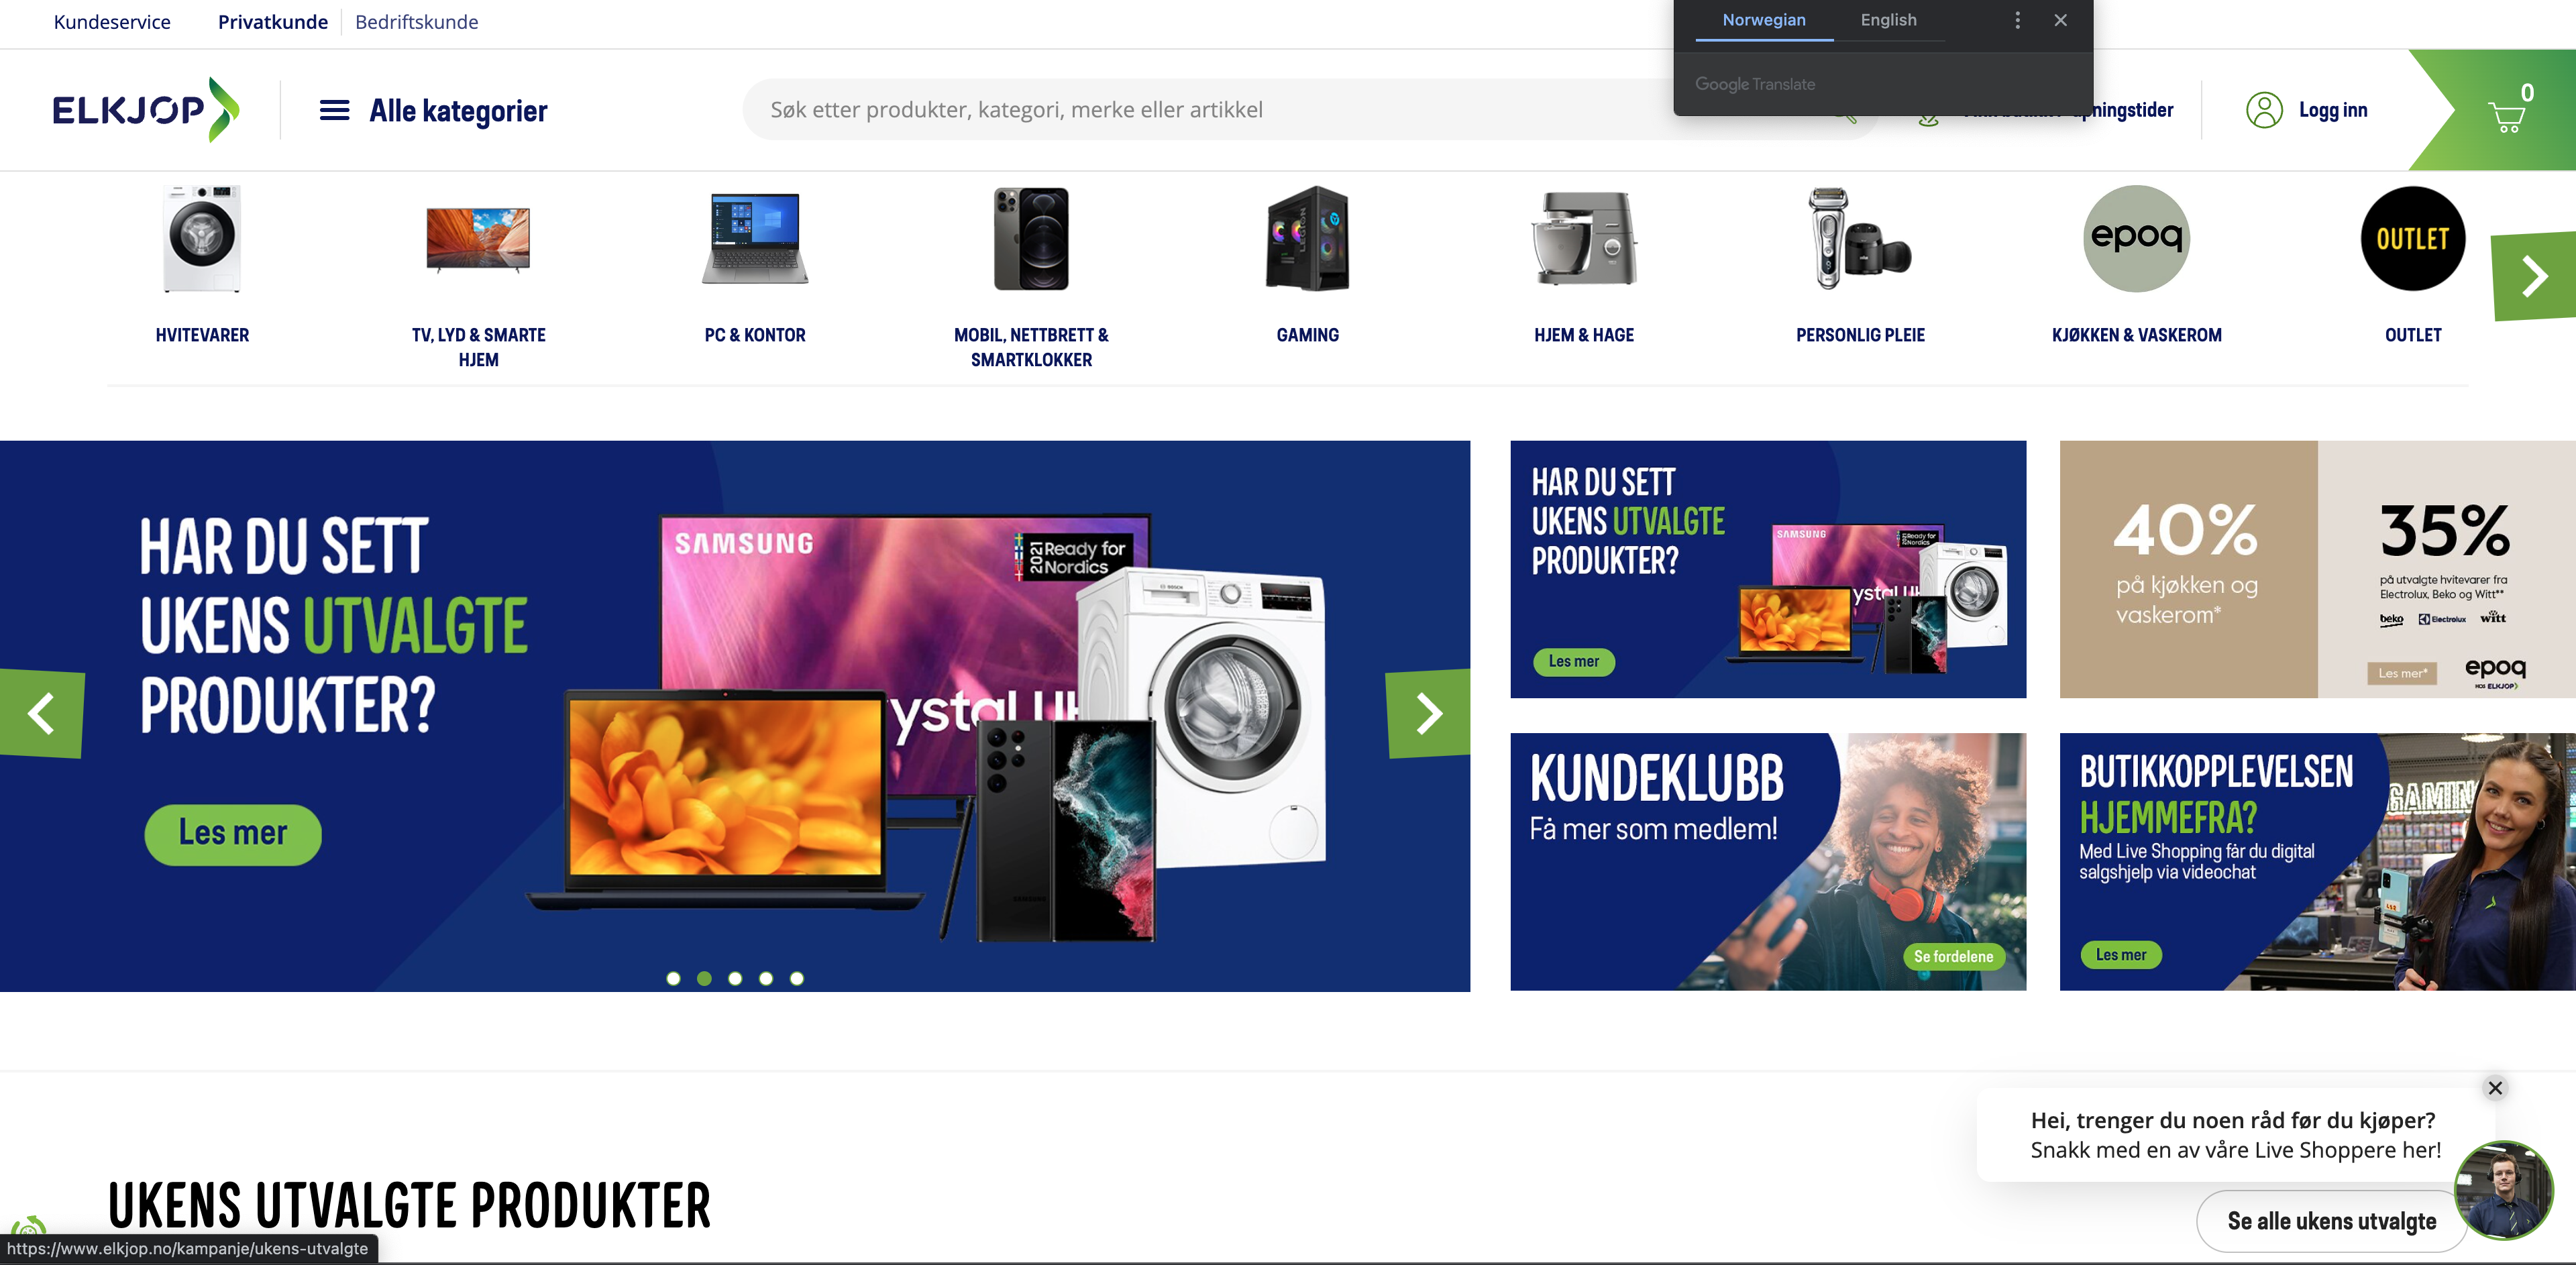Go to previous hero banner slide
Image resolution: width=2576 pixels, height=1265 pixels.
click(42, 713)
